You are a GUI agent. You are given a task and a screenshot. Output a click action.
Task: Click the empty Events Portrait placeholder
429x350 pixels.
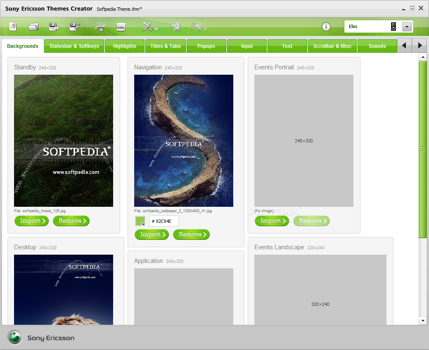click(304, 141)
